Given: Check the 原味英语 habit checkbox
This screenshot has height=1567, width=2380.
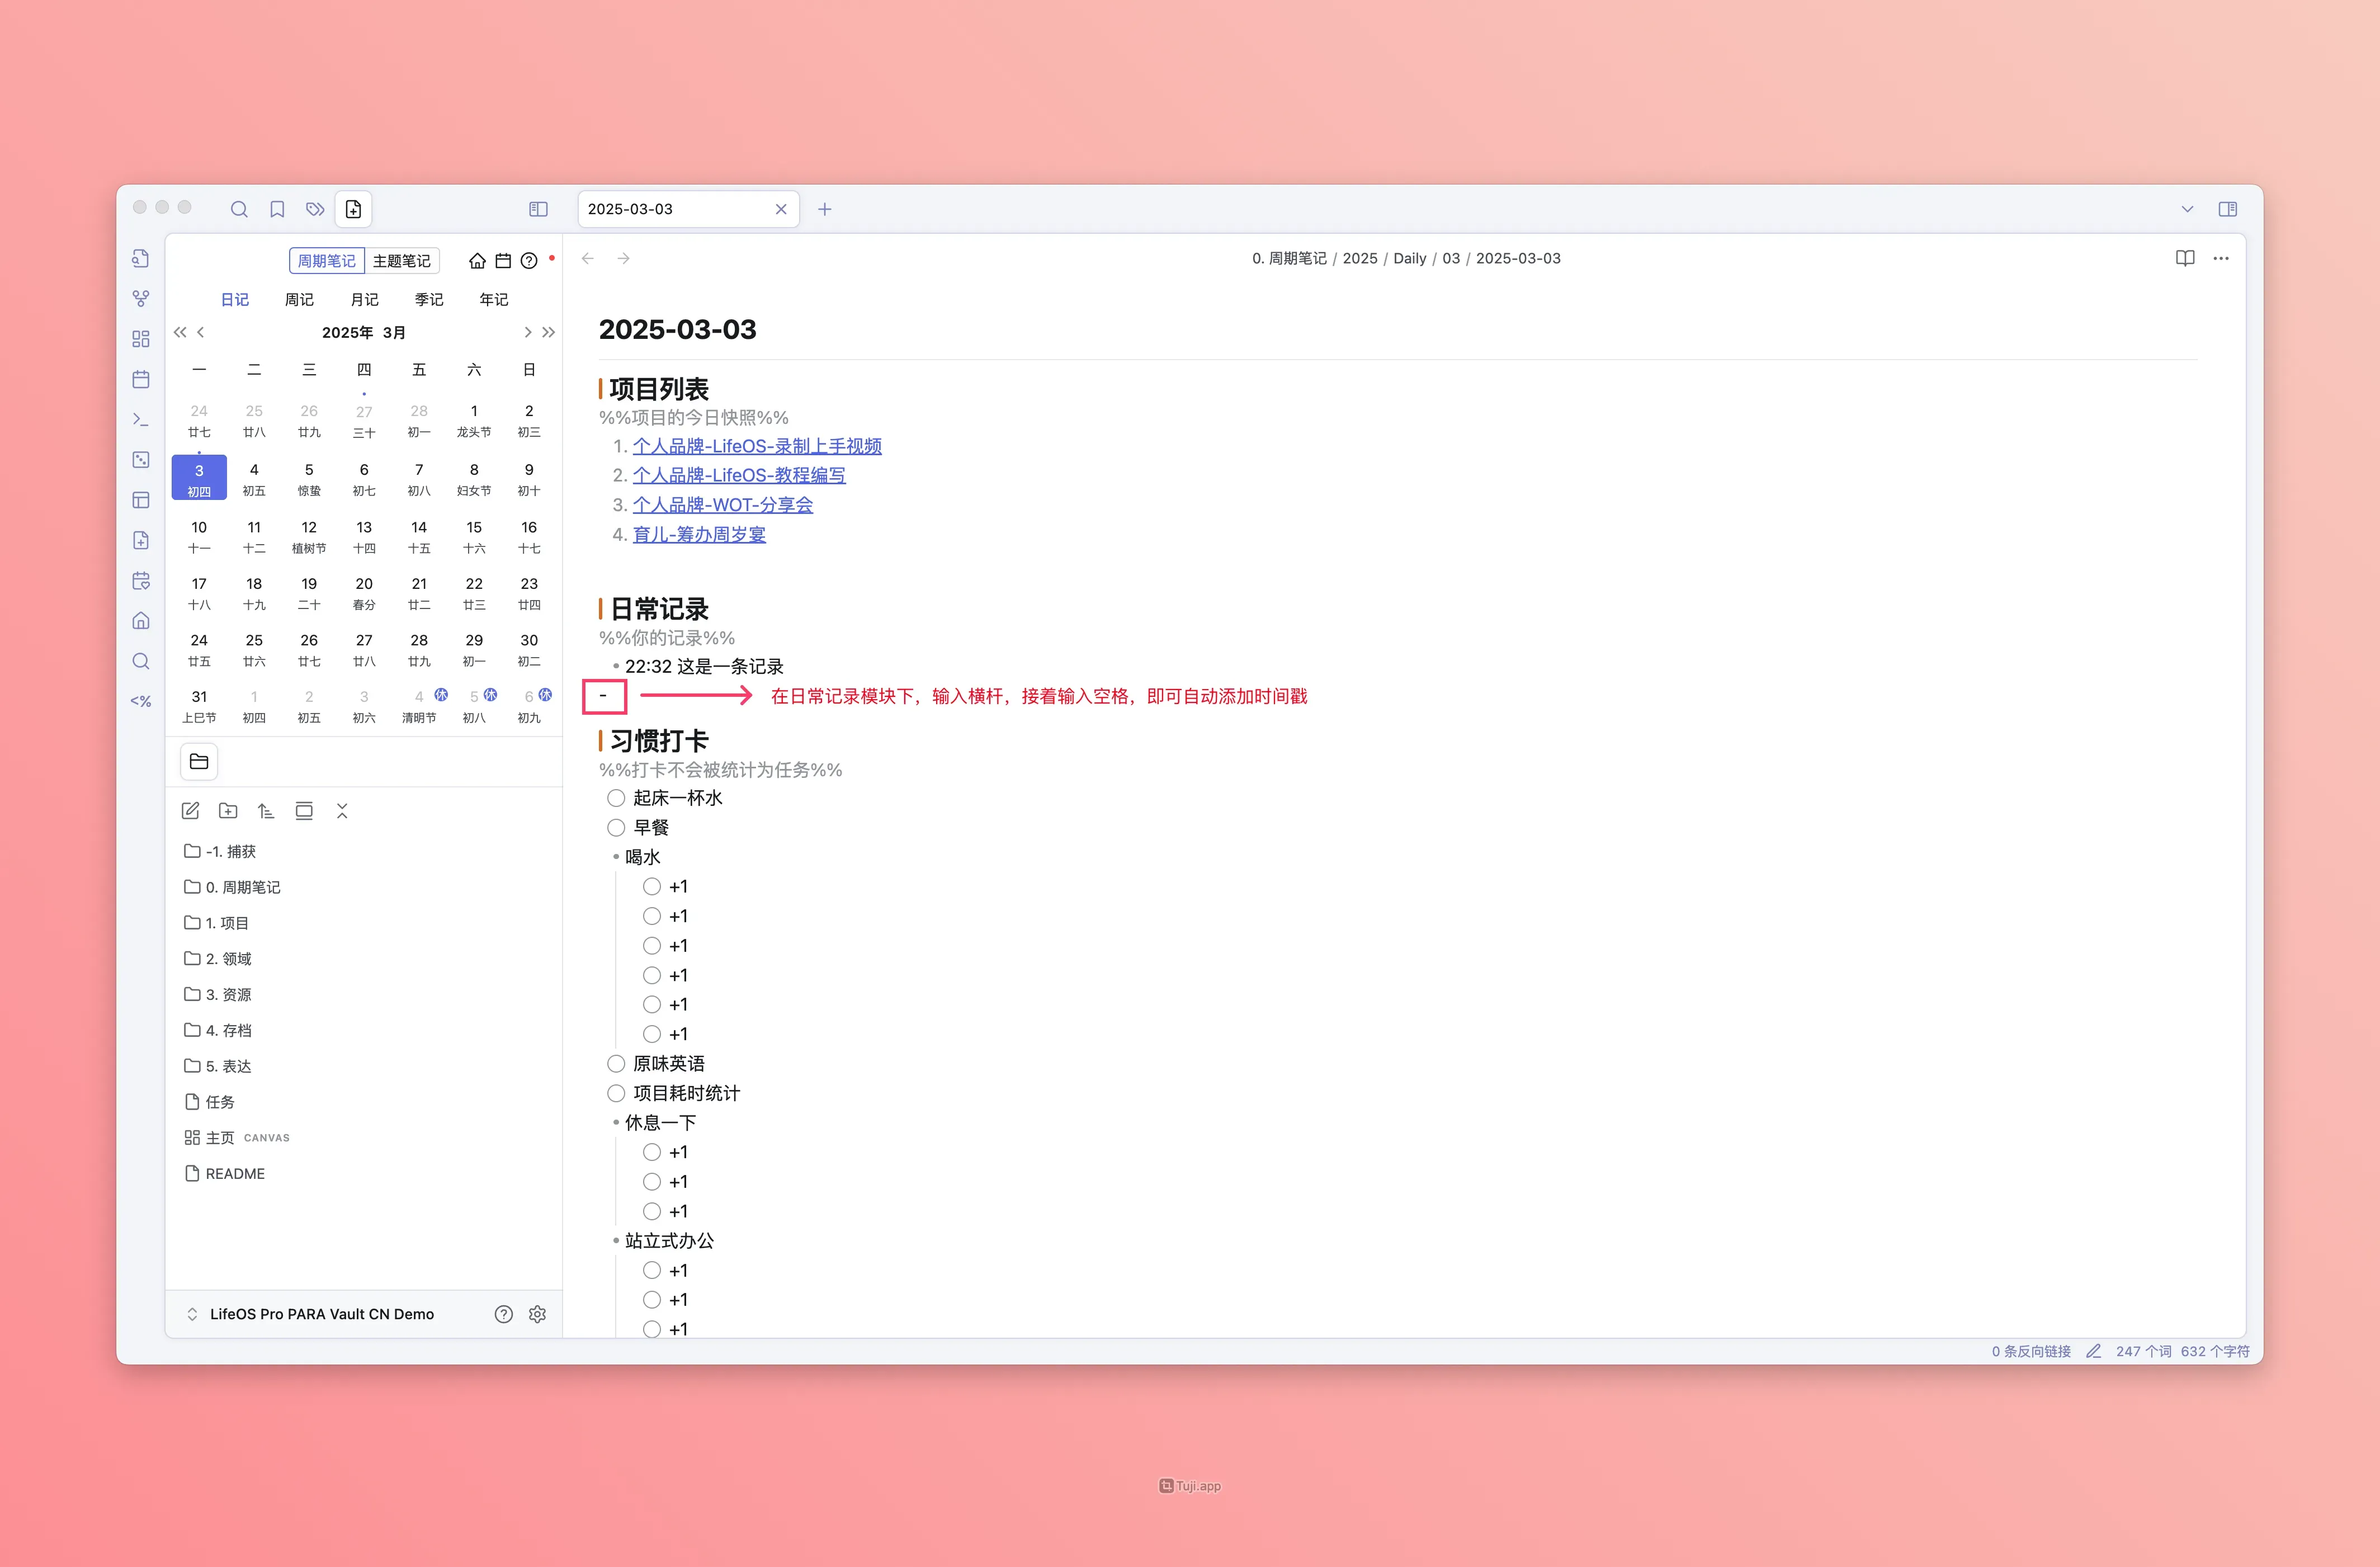Looking at the screenshot, I should click(616, 1064).
